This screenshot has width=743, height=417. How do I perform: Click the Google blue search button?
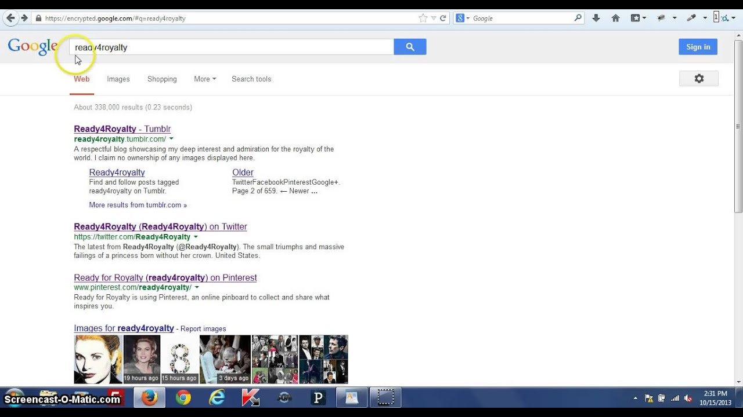point(410,47)
